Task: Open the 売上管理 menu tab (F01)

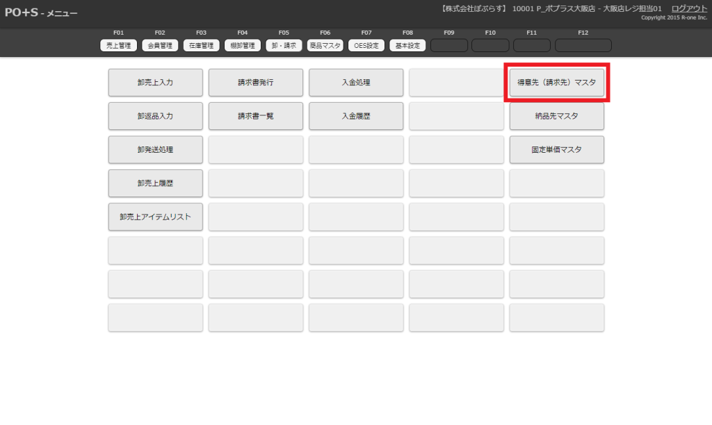Action: point(118,46)
